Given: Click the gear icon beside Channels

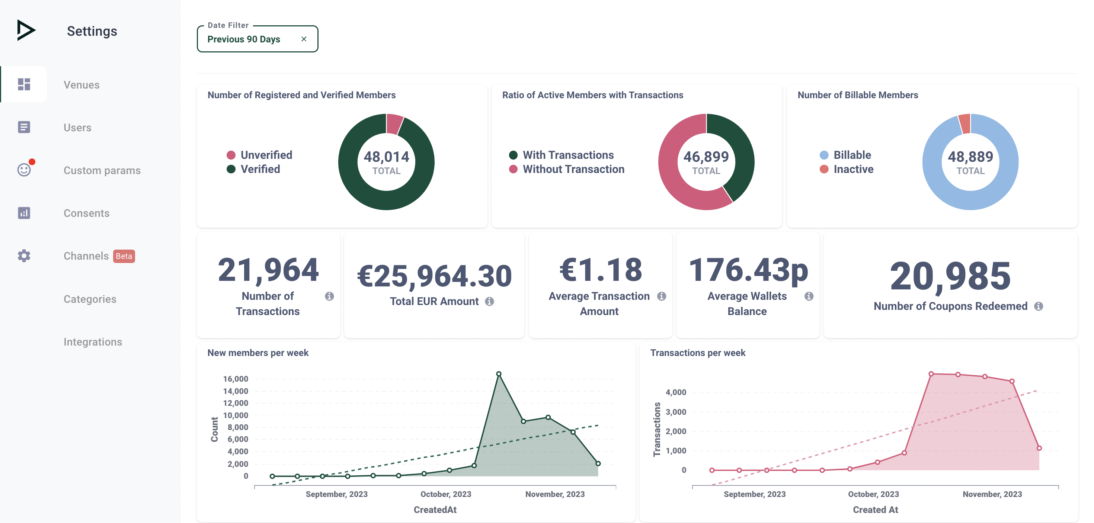Looking at the screenshot, I should pyautogui.click(x=24, y=256).
